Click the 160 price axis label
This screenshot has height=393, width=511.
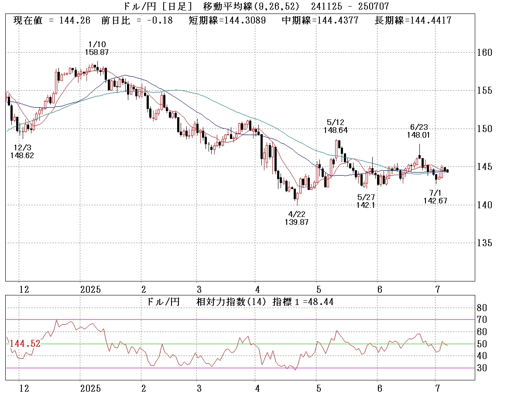pos(484,53)
